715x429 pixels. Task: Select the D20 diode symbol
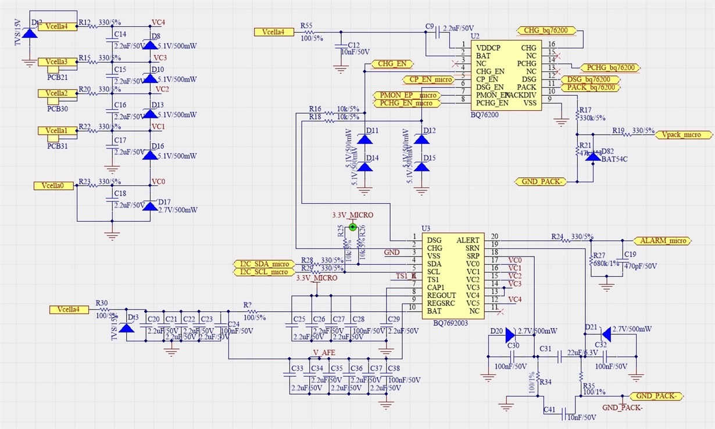[510, 334]
